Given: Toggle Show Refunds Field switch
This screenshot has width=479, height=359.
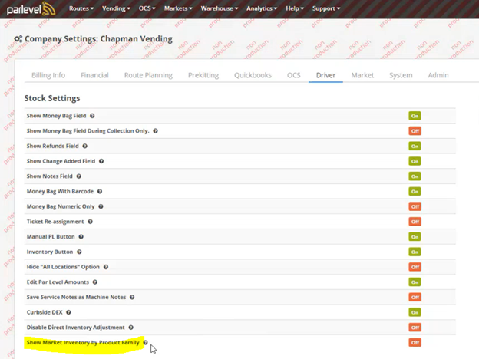Looking at the screenshot, I should pos(415,147).
